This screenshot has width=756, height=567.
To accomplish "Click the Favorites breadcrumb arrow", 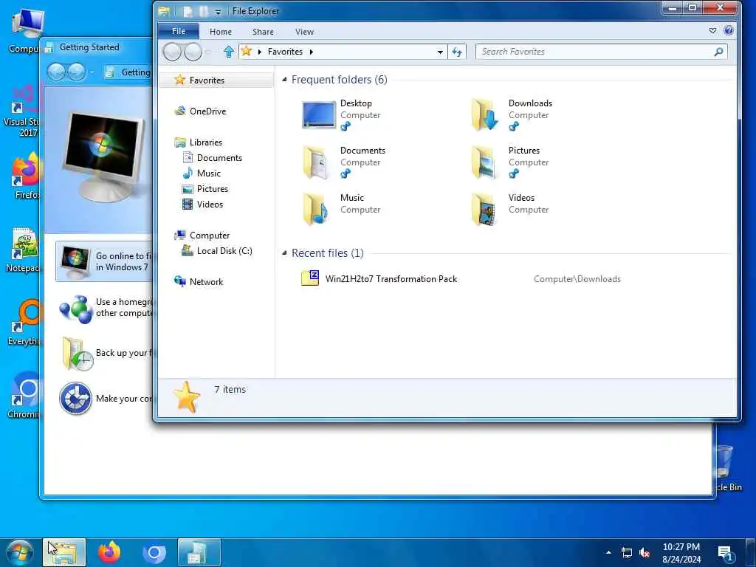I will (x=311, y=52).
